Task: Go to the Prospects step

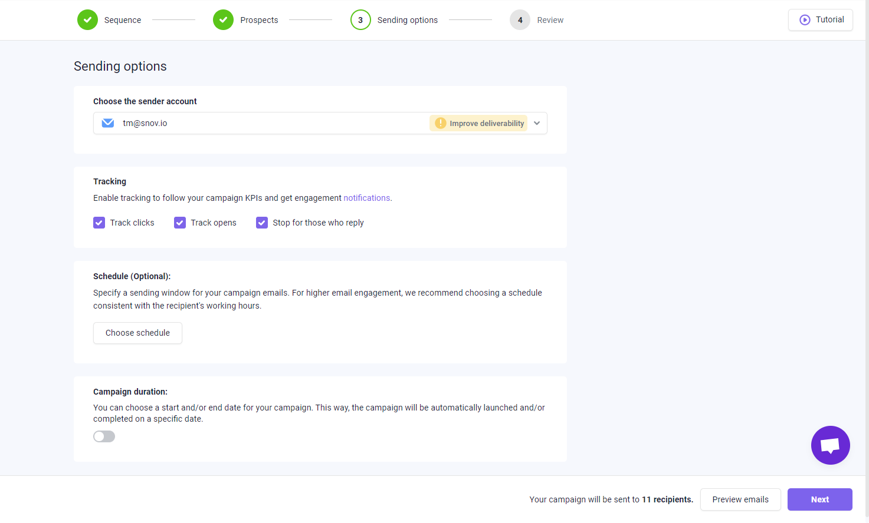Action: (259, 20)
